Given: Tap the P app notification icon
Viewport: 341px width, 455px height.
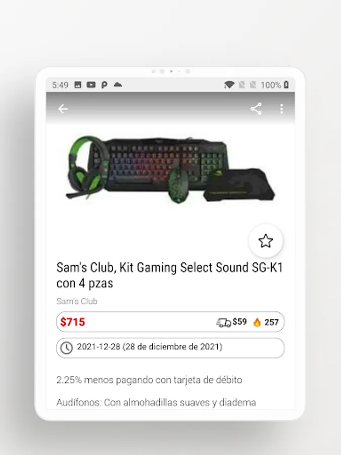Looking at the screenshot, I should (x=104, y=85).
